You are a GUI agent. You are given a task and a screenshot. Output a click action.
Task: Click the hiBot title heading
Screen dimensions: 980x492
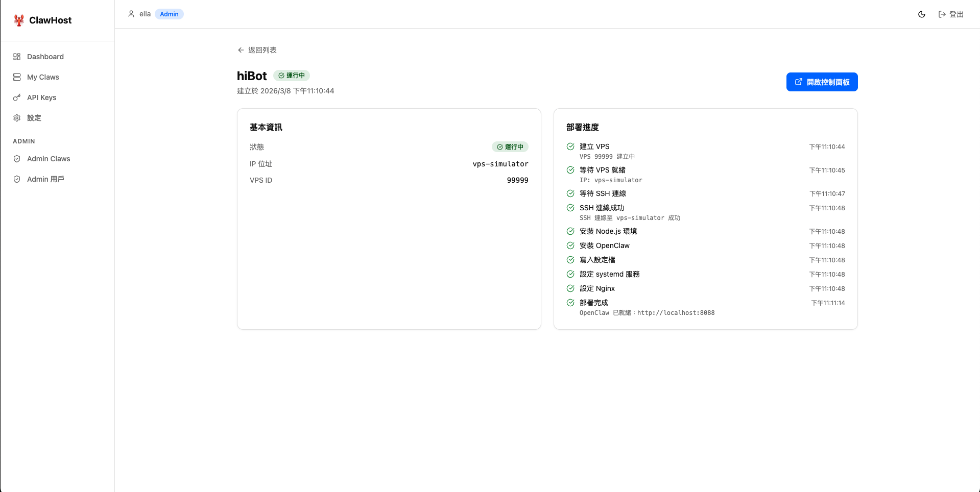252,76
